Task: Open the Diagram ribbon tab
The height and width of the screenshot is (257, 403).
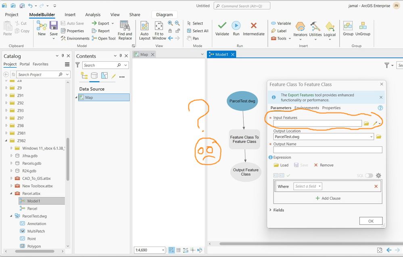Action: click(164, 15)
